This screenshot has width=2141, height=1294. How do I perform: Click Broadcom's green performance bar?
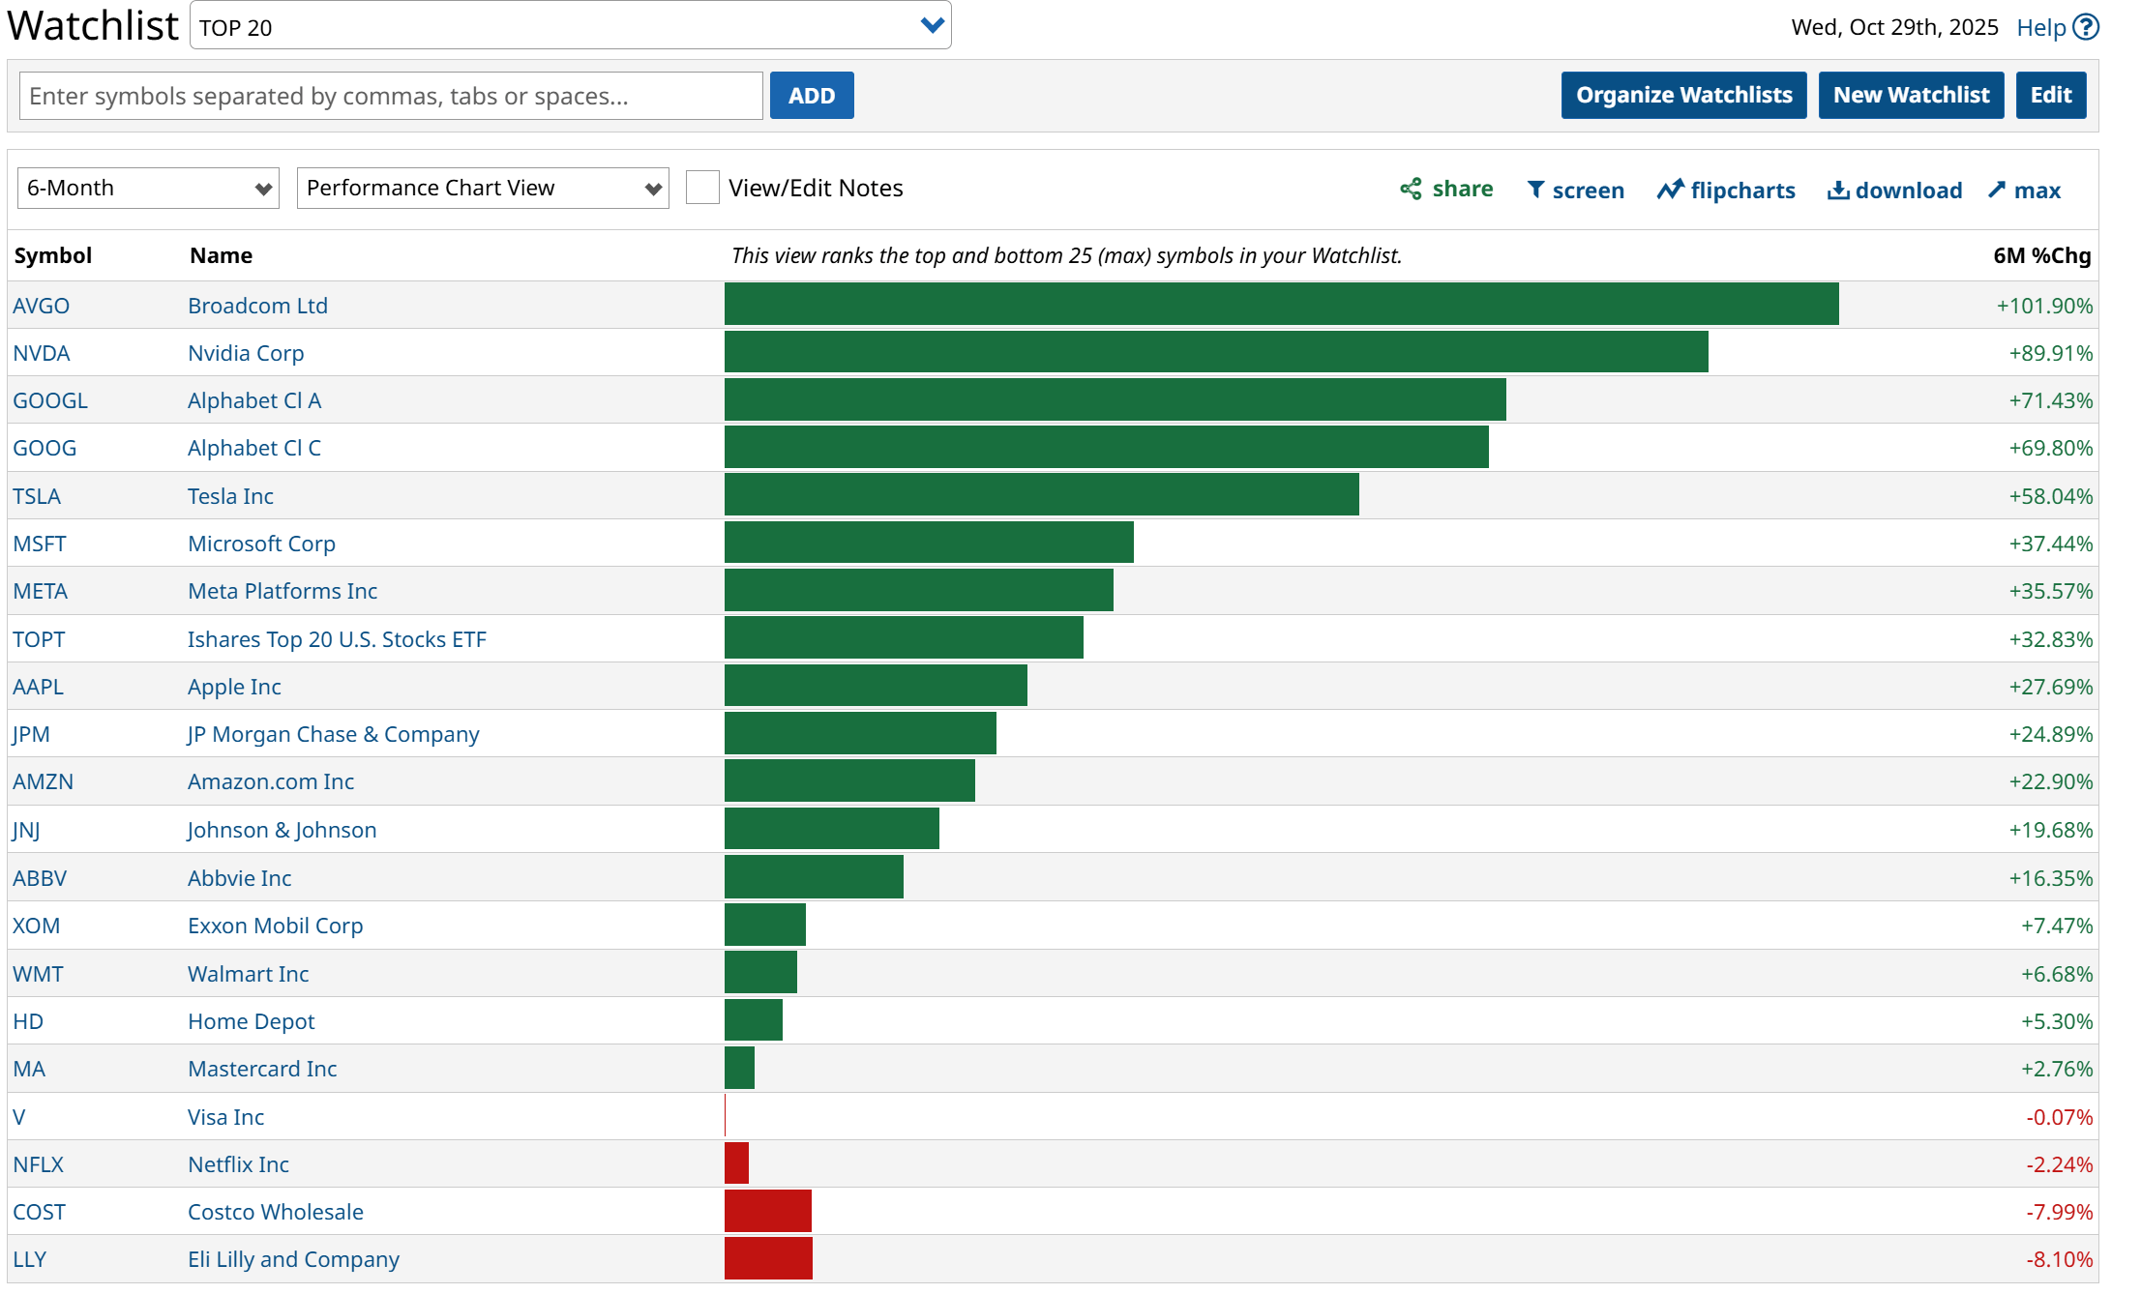[1281, 305]
